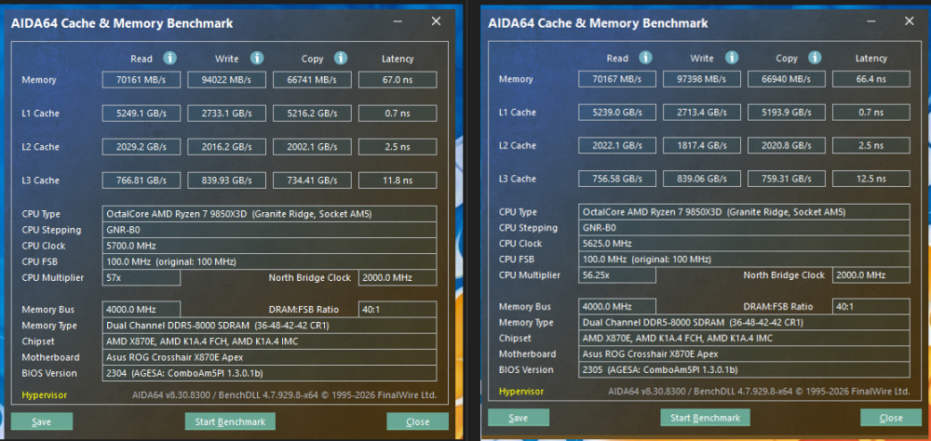This screenshot has width=931, height=441.
Task: Click CPU Stepping field in left window
Action: pos(270,231)
